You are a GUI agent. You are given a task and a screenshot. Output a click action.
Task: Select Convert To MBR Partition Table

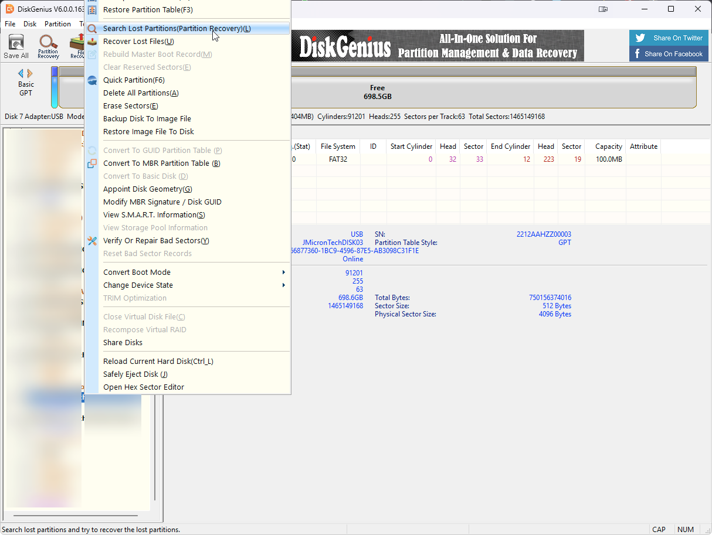[161, 163]
